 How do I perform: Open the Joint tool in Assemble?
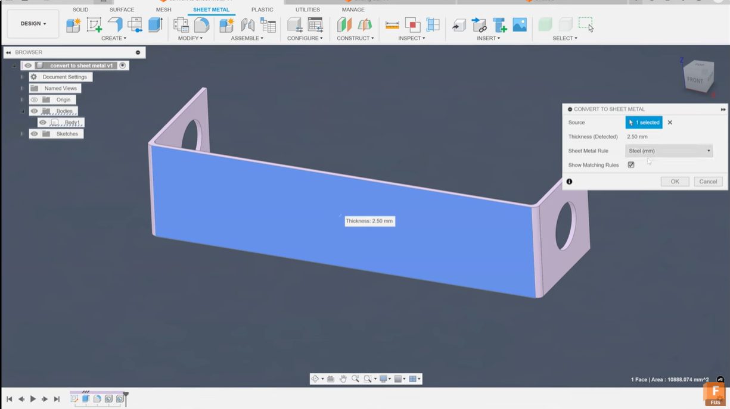tap(247, 24)
